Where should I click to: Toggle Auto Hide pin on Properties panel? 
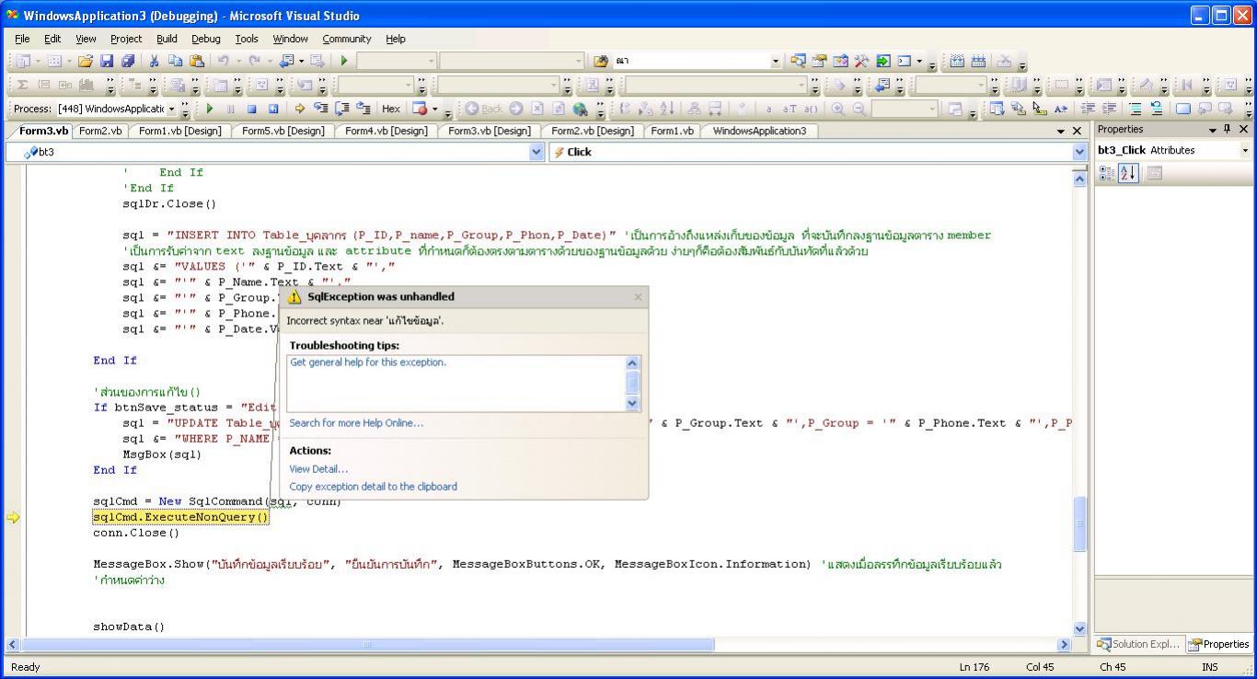coord(1228,130)
